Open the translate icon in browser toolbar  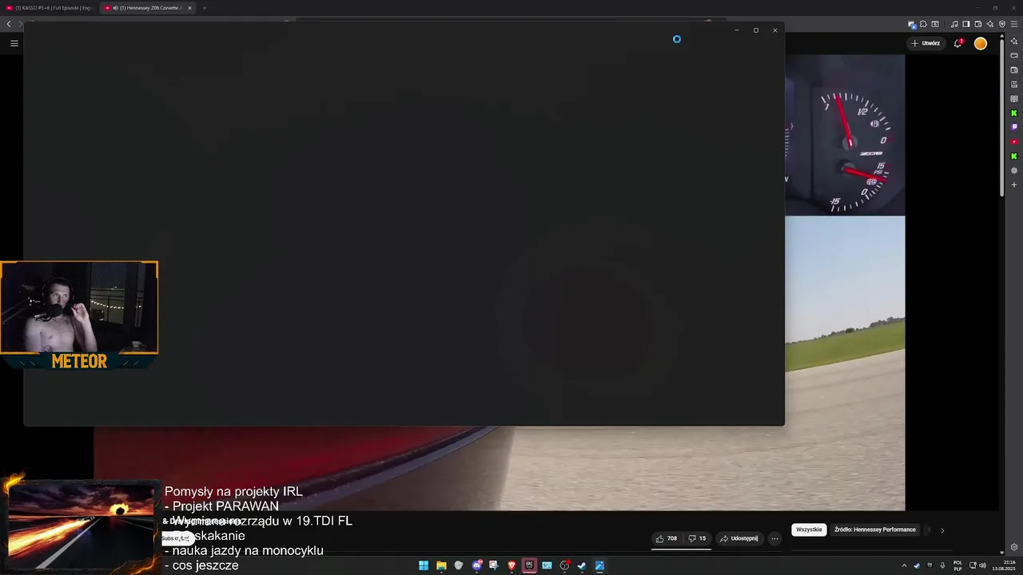click(x=912, y=25)
